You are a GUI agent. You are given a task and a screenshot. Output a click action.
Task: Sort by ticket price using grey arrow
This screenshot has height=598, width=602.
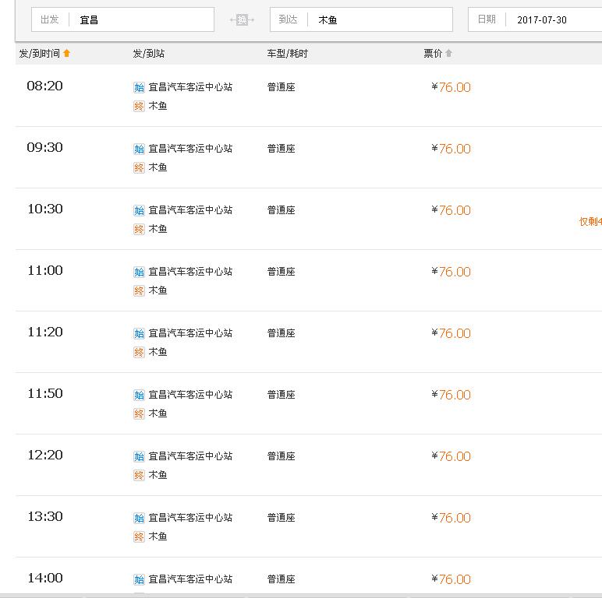(x=448, y=53)
